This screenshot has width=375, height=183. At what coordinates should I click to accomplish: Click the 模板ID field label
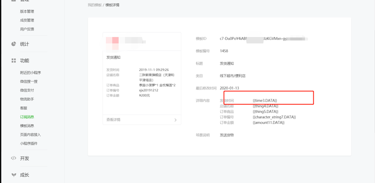(201, 39)
